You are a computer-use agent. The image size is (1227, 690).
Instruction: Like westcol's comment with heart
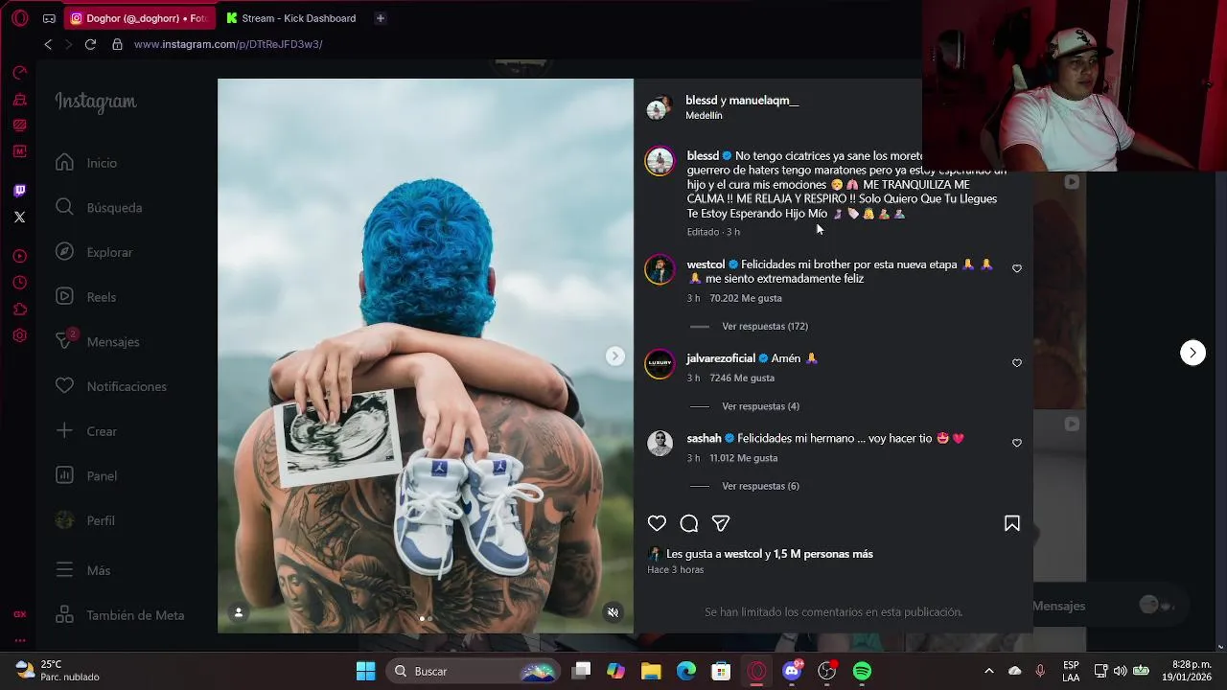click(1017, 268)
